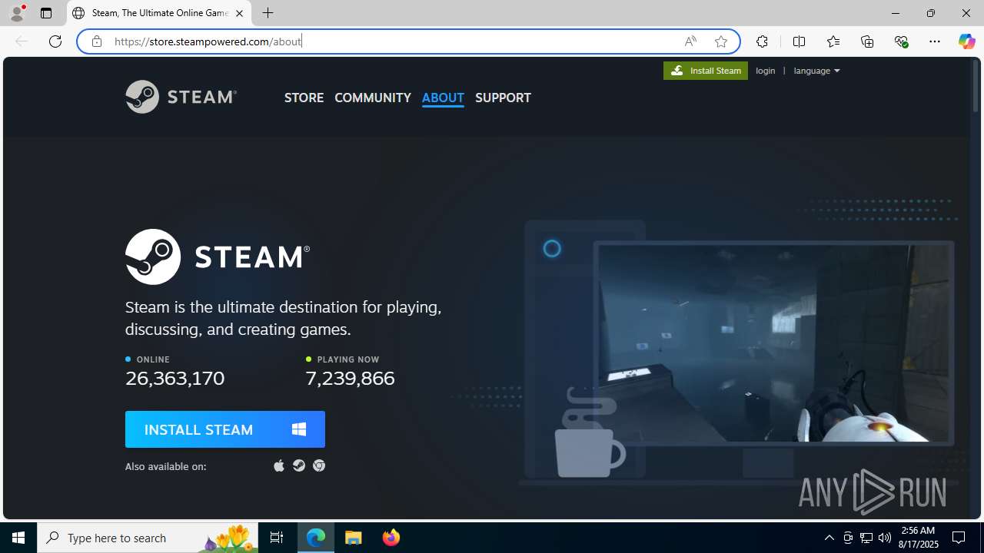
Task: Open the SteamOS/Linux download icon
Action: tap(299, 465)
